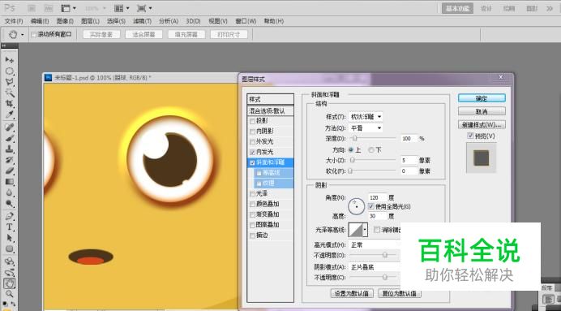
Task: Open Mini Bridge from application bar
Action: pyautogui.click(x=48, y=8)
